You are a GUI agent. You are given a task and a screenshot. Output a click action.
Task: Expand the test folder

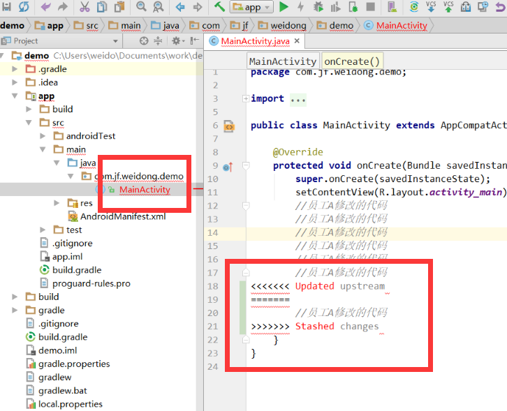(x=43, y=230)
